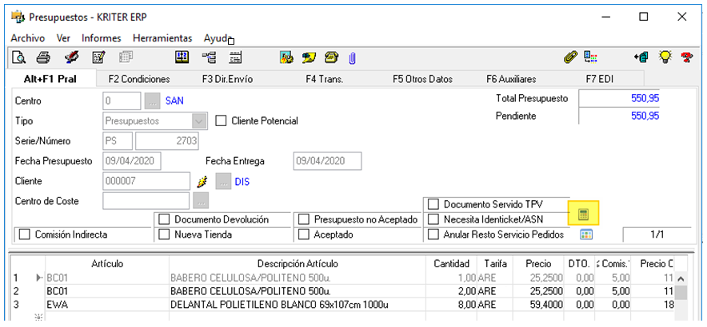Open lookup button next to Centro field
The width and height of the screenshot is (707, 327).
[x=152, y=101]
